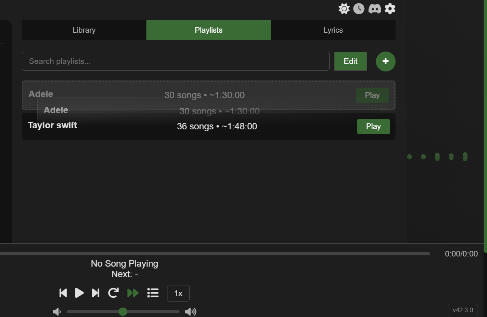Open the Discord link icon
The image size is (487, 317).
point(374,9)
